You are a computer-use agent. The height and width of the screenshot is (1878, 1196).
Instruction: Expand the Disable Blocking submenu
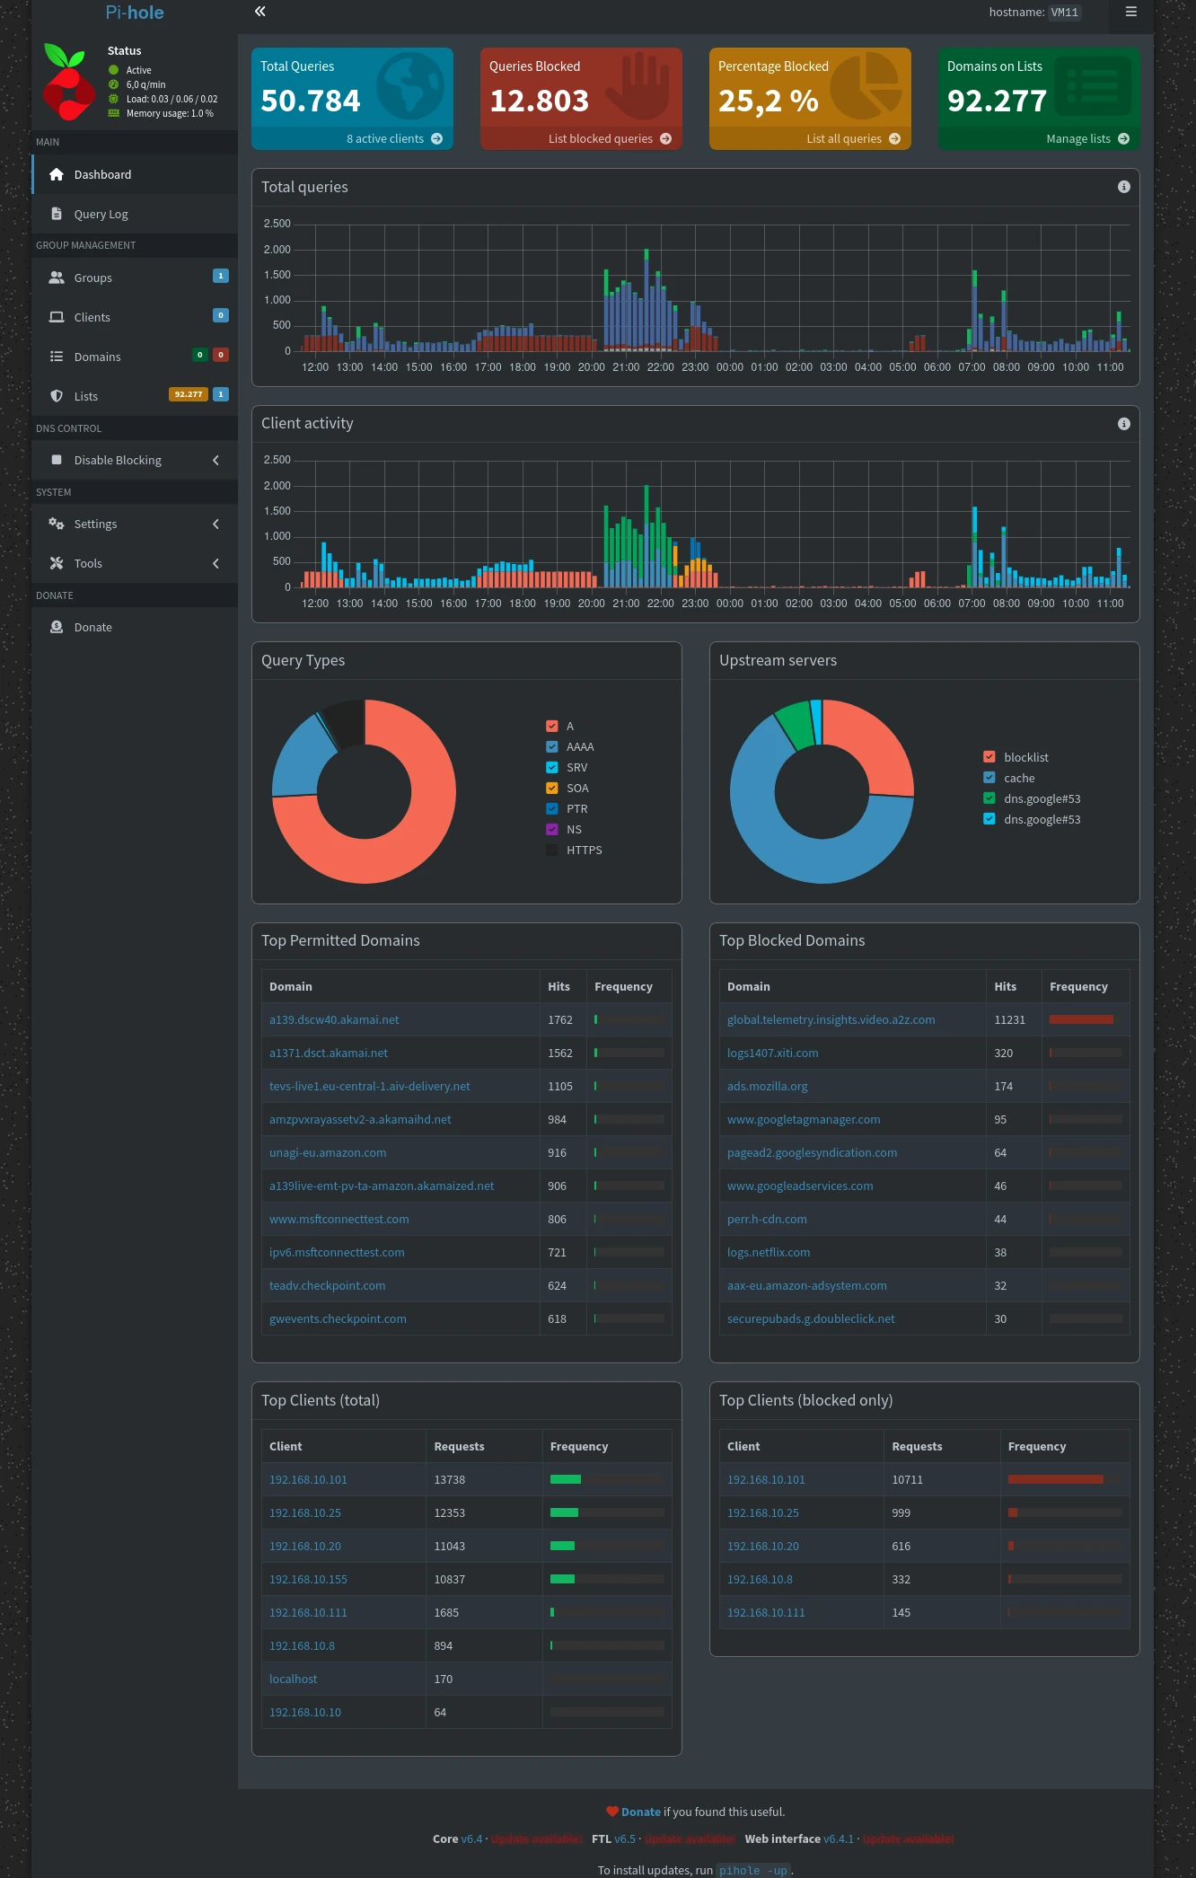tap(215, 461)
